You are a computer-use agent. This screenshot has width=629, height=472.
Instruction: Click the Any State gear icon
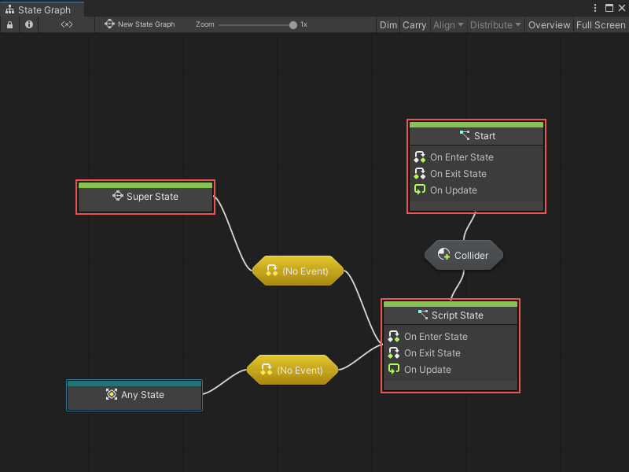click(111, 395)
